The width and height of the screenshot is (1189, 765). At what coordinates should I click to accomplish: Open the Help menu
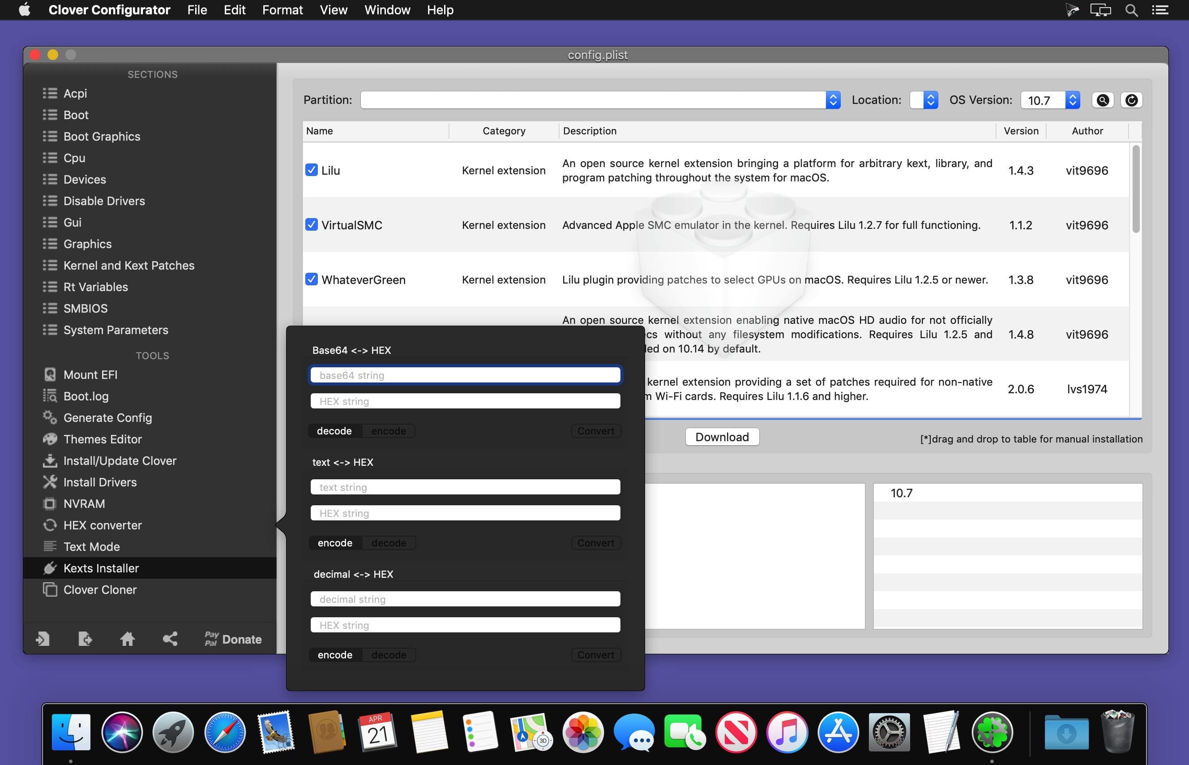click(x=441, y=10)
